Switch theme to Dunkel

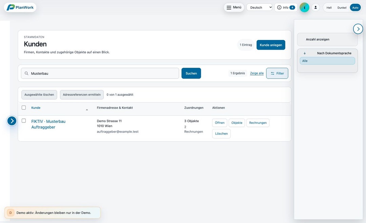tap(342, 8)
